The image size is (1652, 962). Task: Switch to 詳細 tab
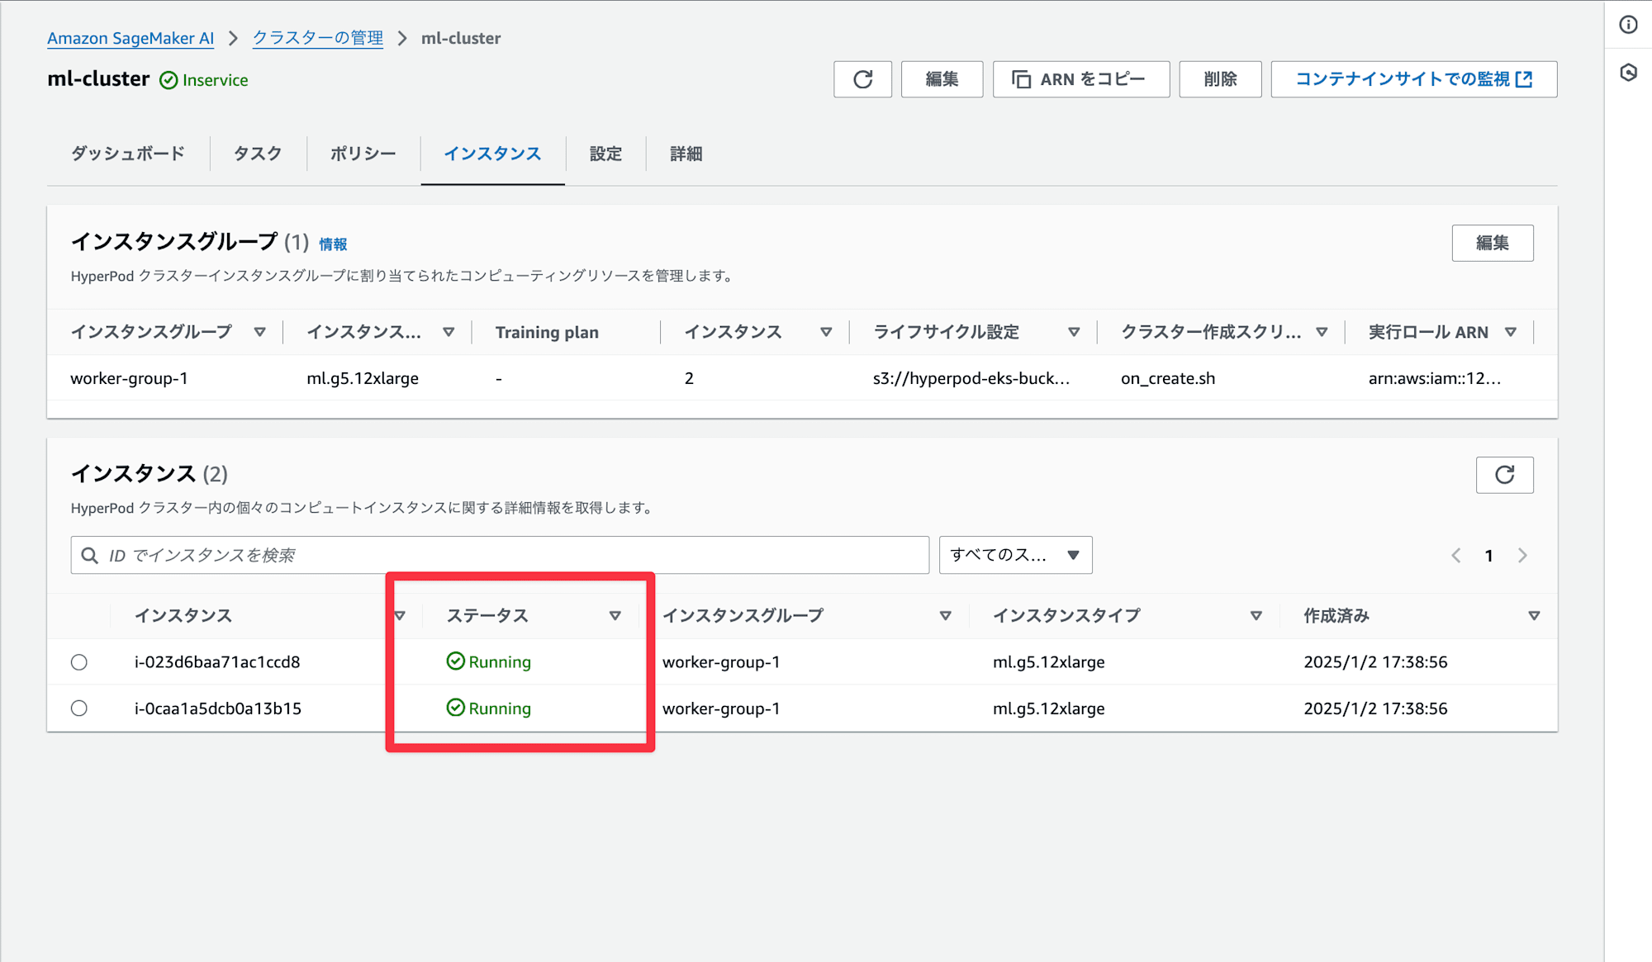(x=686, y=154)
